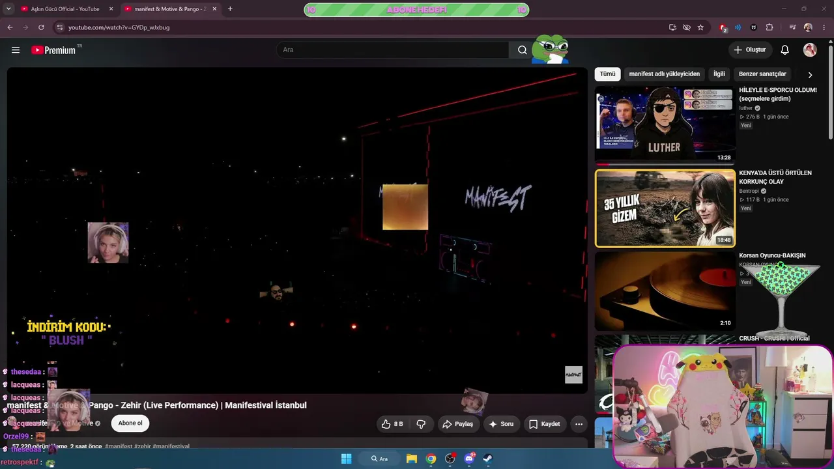This screenshot has width=834, height=469.
Task: Open the three-dot more actions menu
Action: click(579, 424)
